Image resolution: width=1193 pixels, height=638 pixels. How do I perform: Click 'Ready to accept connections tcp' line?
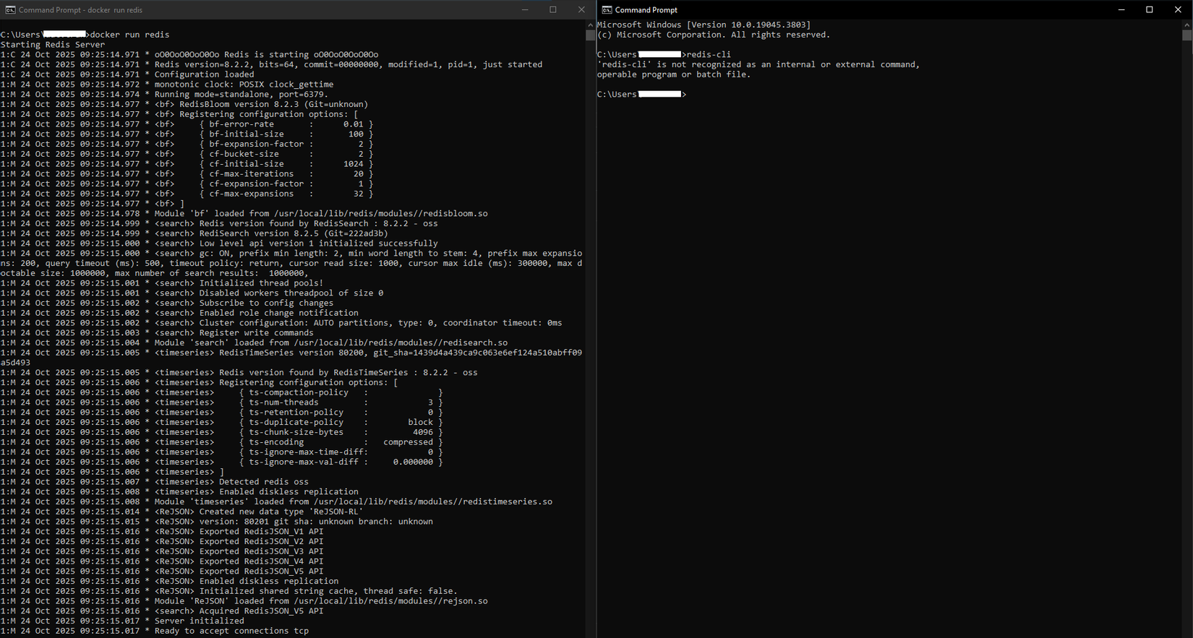[155, 631]
